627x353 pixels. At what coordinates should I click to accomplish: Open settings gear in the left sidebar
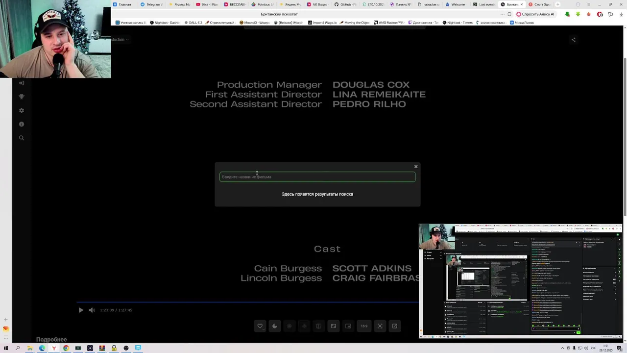pyautogui.click(x=22, y=110)
